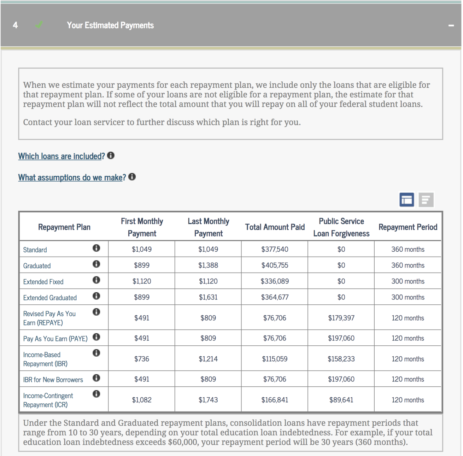Select the Repayment Period column header

click(408, 227)
